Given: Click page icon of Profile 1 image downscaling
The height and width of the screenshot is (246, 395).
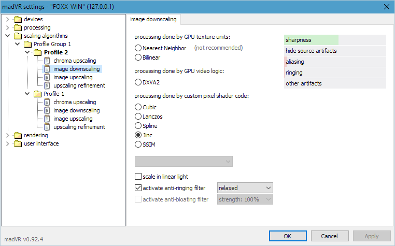Looking at the screenshot, I should tap(47, 110).
